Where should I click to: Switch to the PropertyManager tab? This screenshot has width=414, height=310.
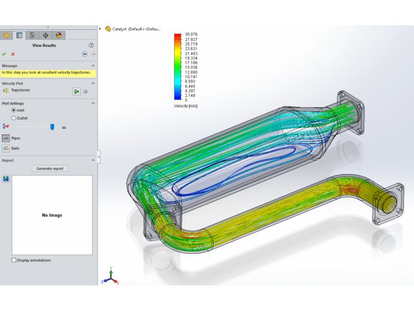click(19, 36)
